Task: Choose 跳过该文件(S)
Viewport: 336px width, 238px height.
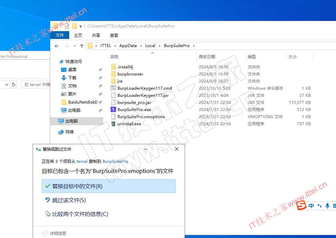Action: click(x=109, y=200)
